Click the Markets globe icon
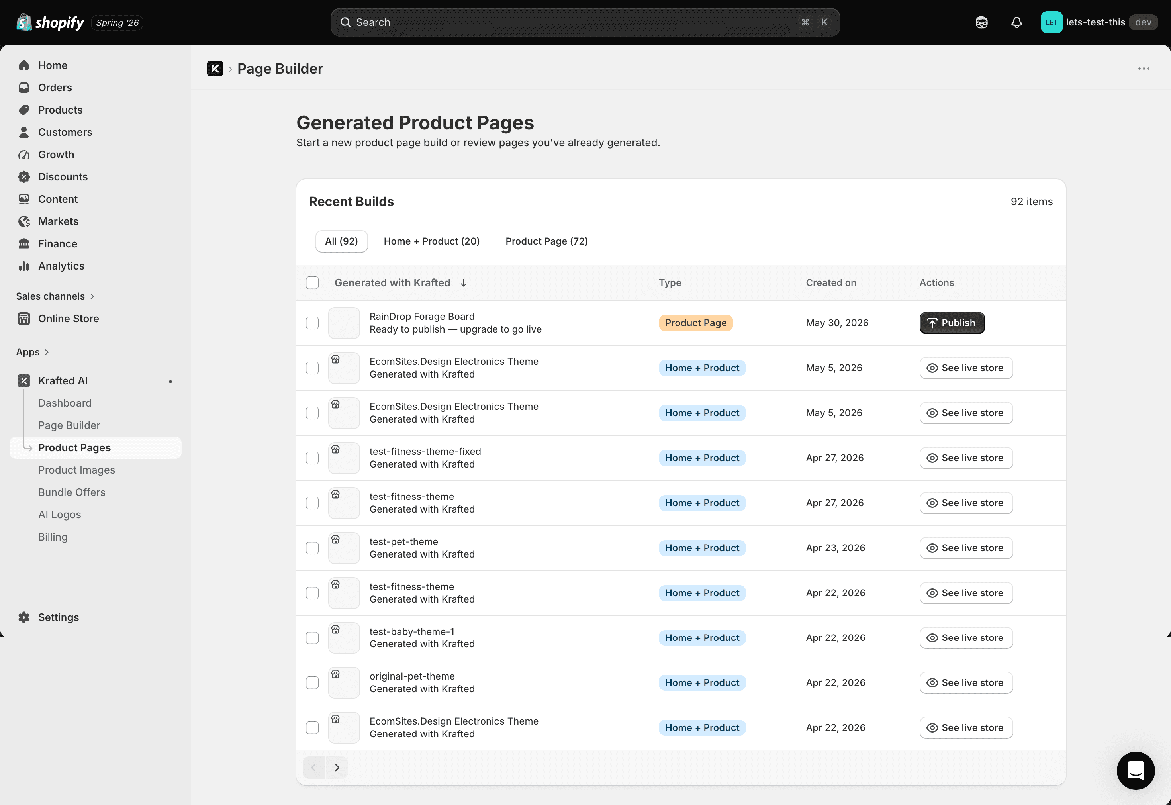This screenshot has width=1171, height=805. point(24,221)
